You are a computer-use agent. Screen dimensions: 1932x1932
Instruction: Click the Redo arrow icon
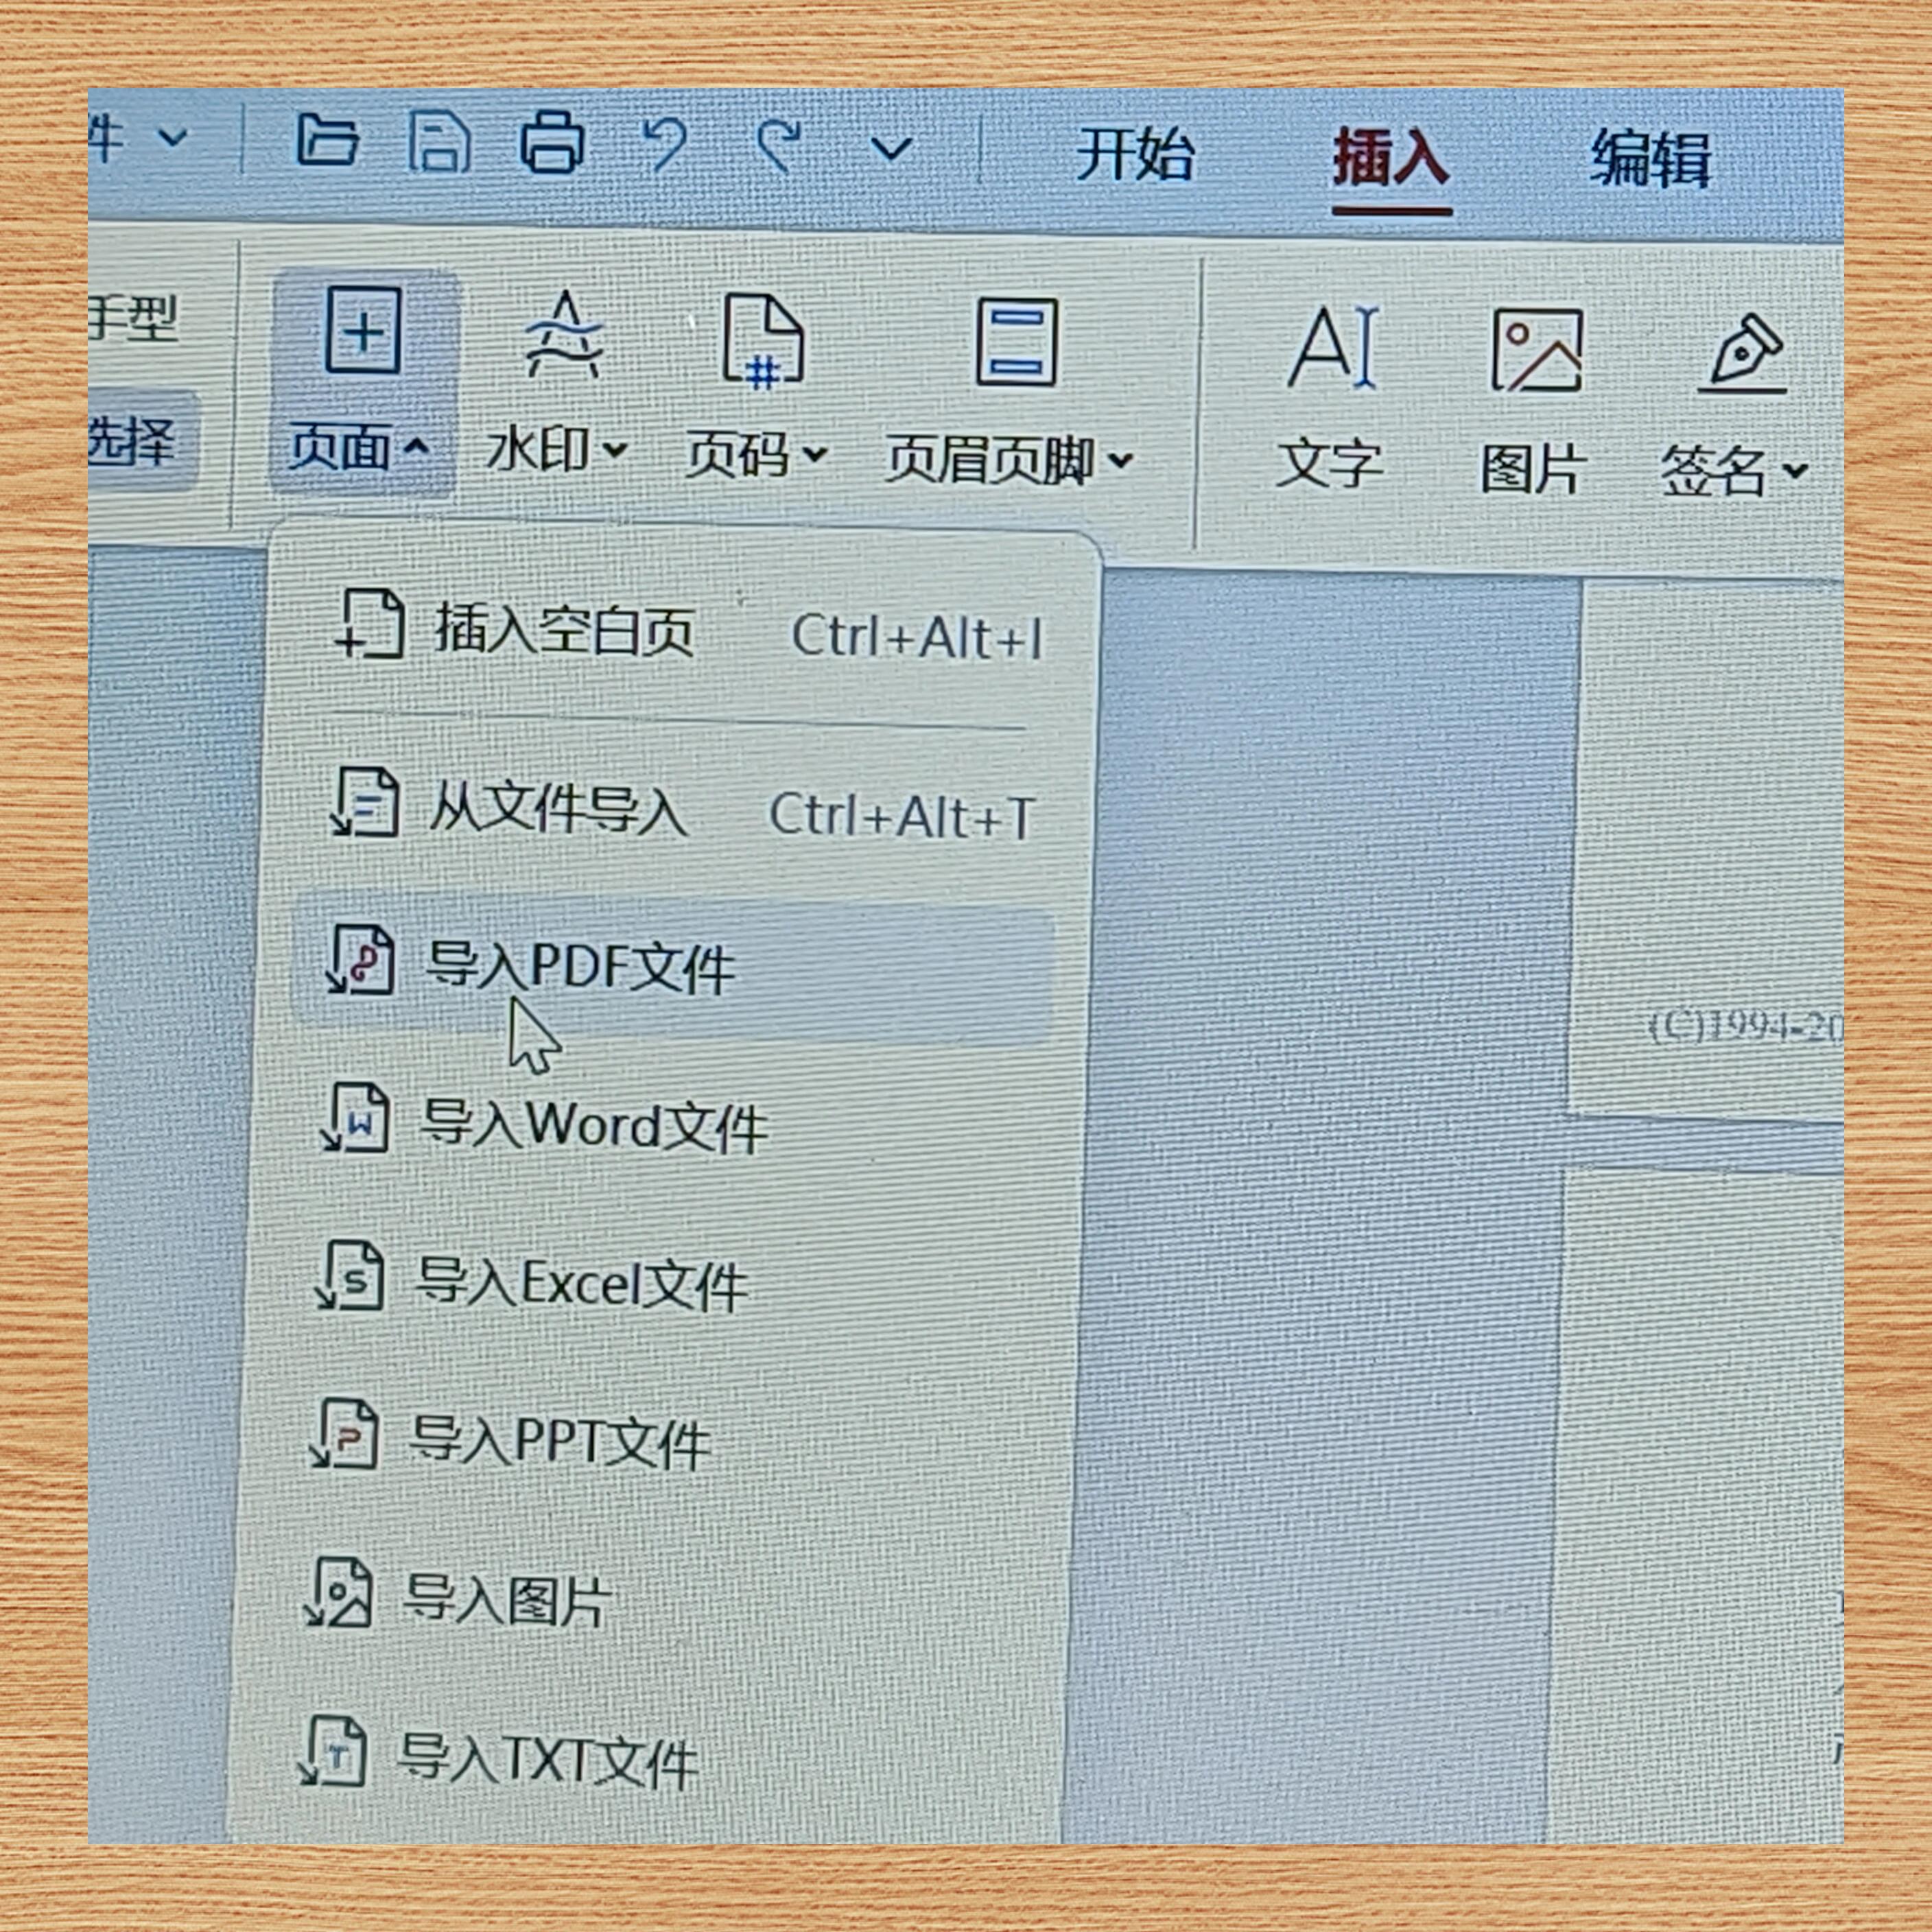tap(778, 146)
